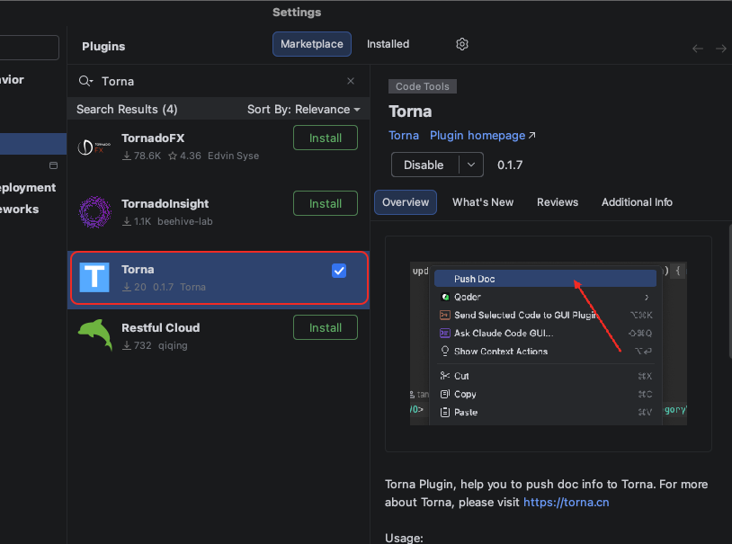Install the TornadoFX plugin

tap(325, 138)
